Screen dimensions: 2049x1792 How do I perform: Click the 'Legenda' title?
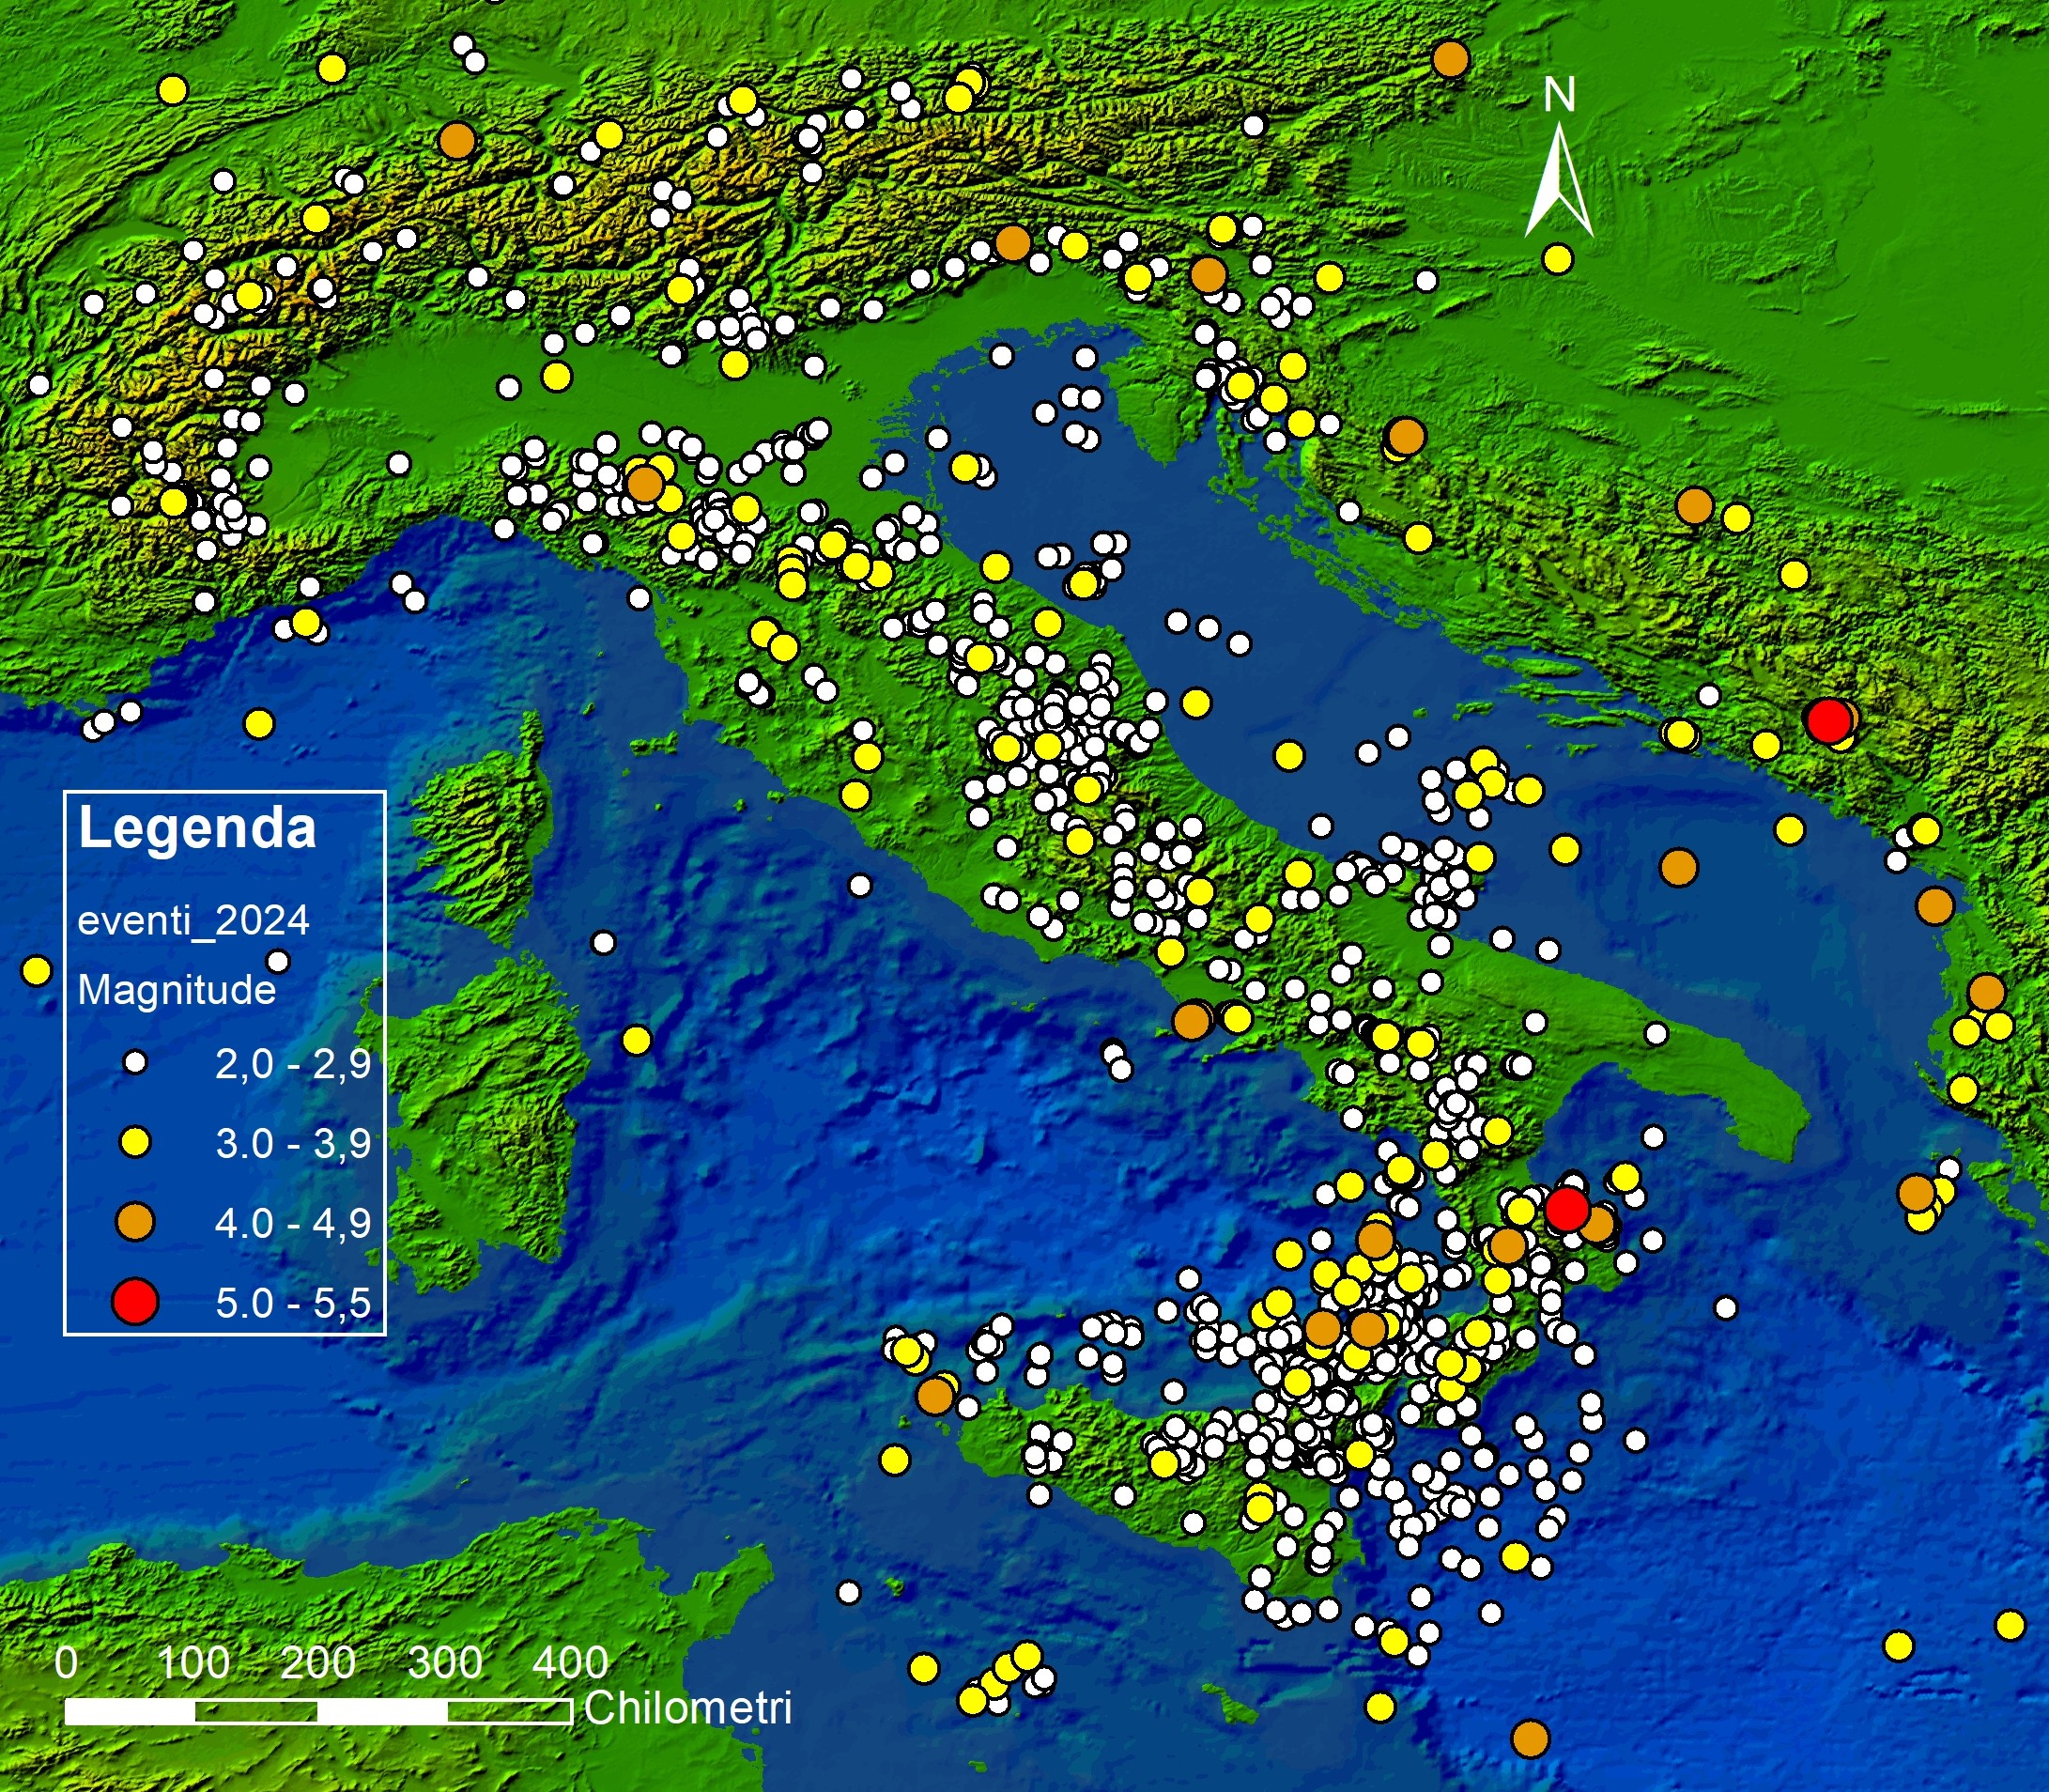tap(197, 828)
